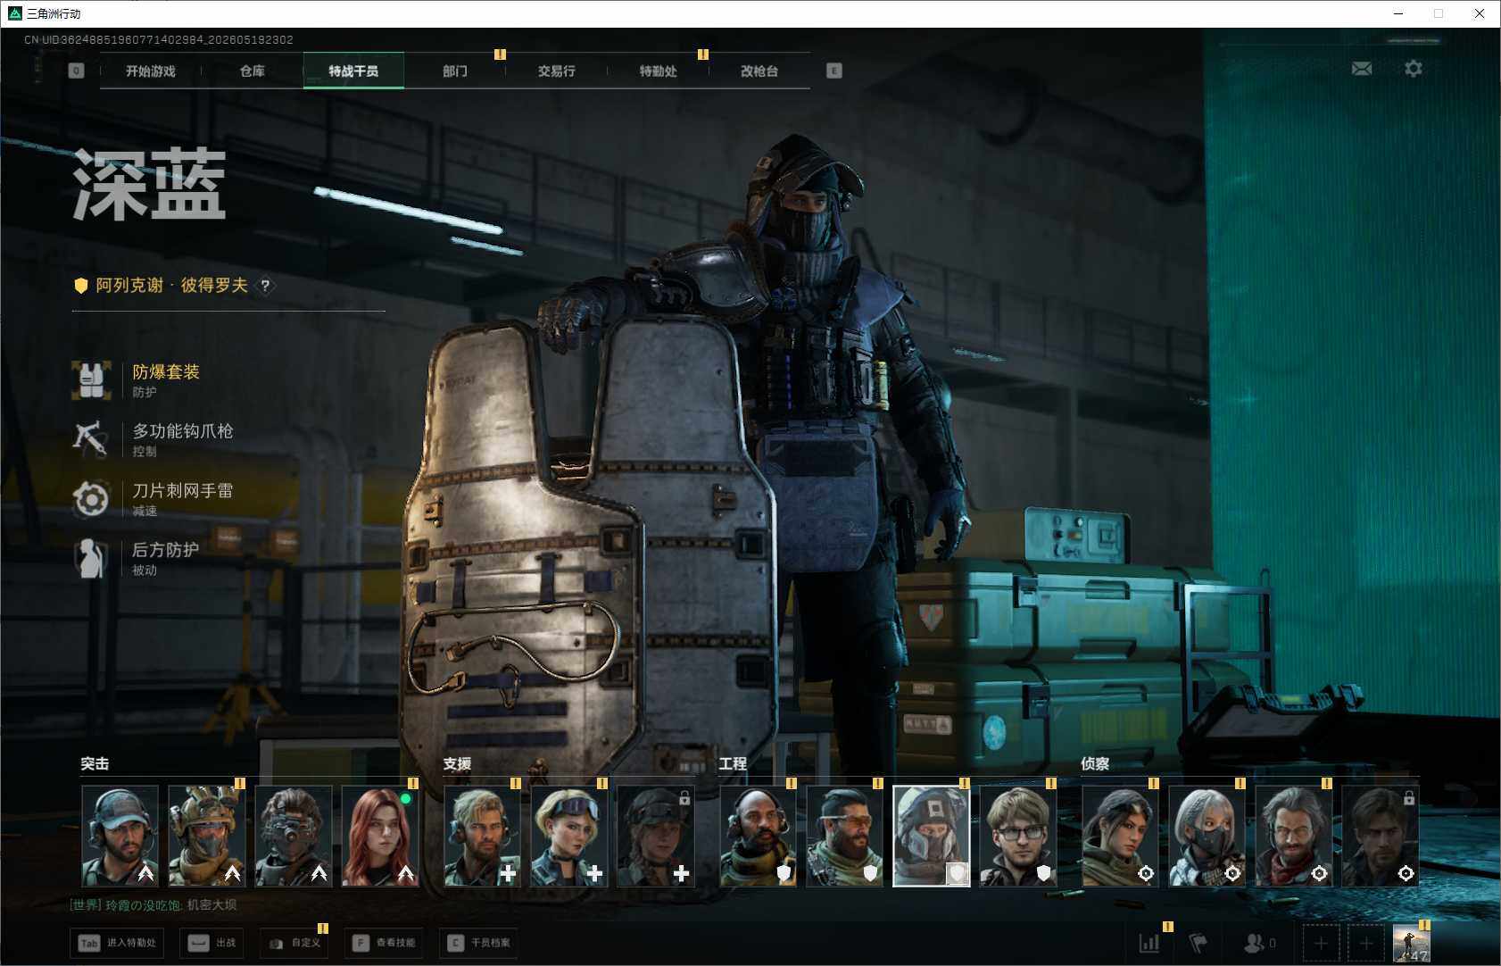Open the 仓库 tab

tap(253, 71)
